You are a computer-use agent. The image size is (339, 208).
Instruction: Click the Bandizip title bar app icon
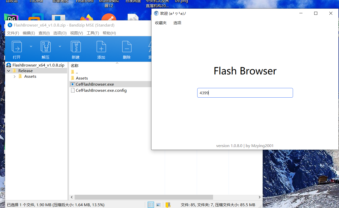coord(10,25)
